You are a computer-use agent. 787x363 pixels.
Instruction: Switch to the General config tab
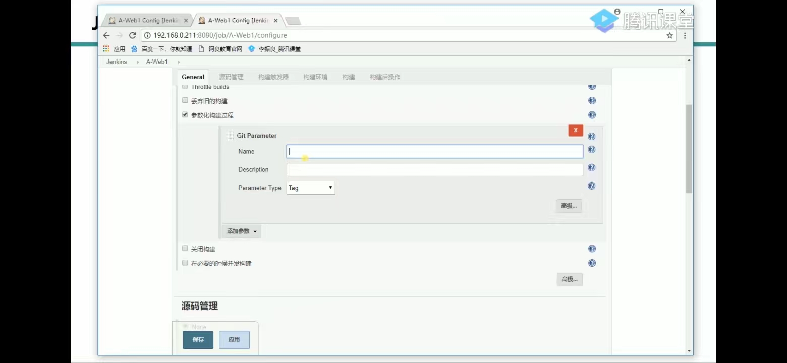coord(193,77)
